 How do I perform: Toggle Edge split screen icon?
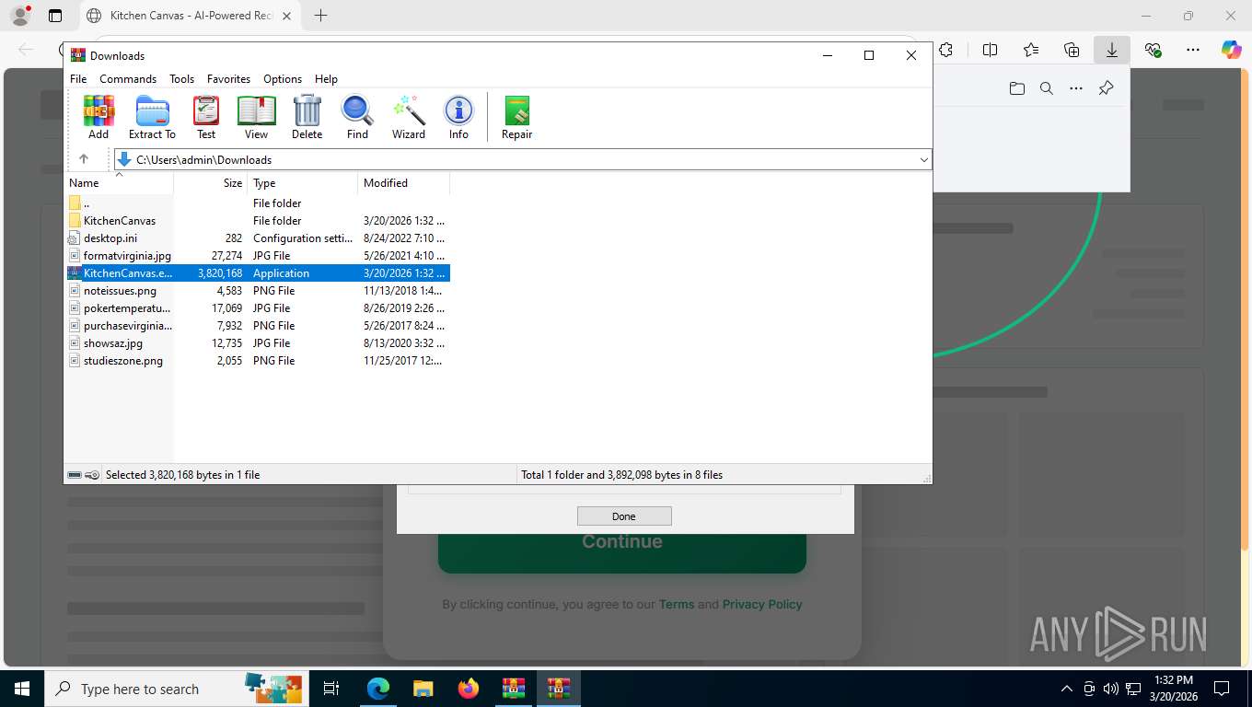(x=991, y=50)
